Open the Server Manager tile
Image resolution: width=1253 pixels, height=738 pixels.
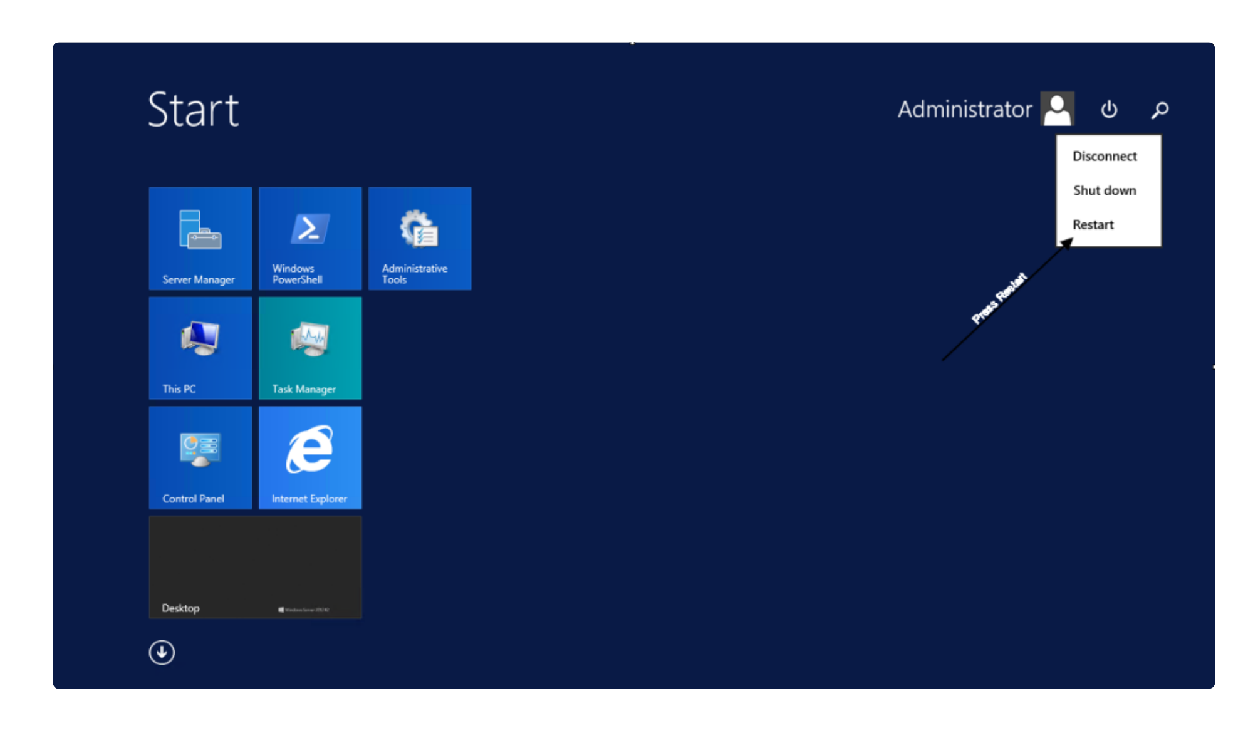pos(200,238)
